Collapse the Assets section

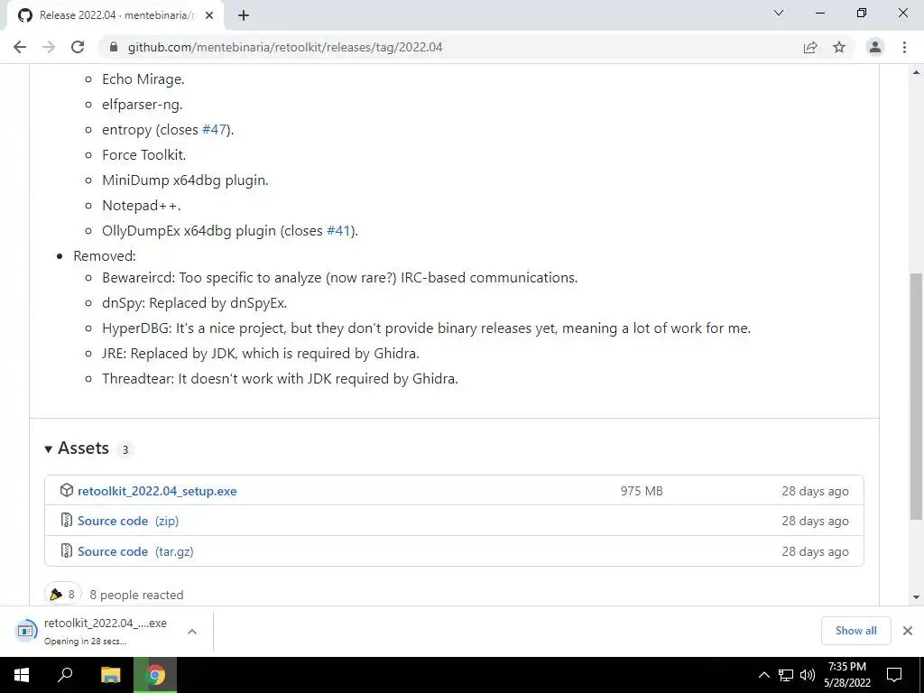coord(77,448)
